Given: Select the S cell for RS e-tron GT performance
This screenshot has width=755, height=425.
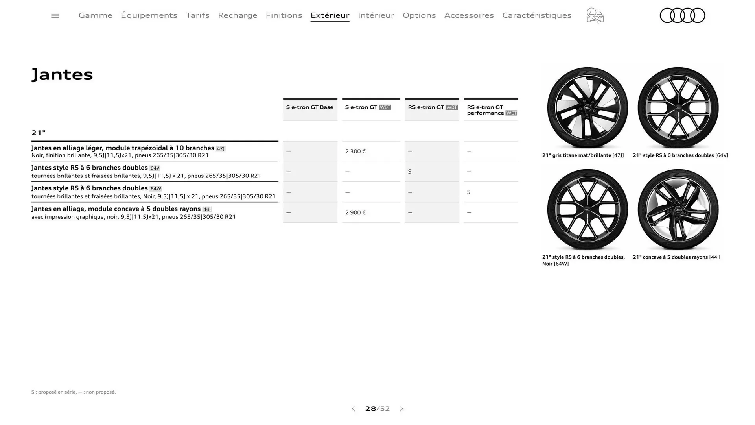Looking at the screenshot, I should (x=469, y=192).
